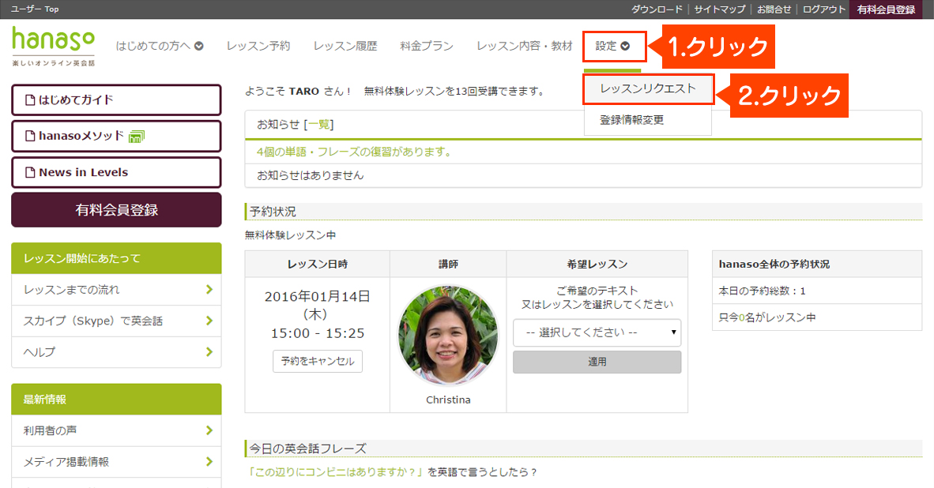Click the News in Levels document icon
This screenshot has width=934, height=488.
[30, 173]
